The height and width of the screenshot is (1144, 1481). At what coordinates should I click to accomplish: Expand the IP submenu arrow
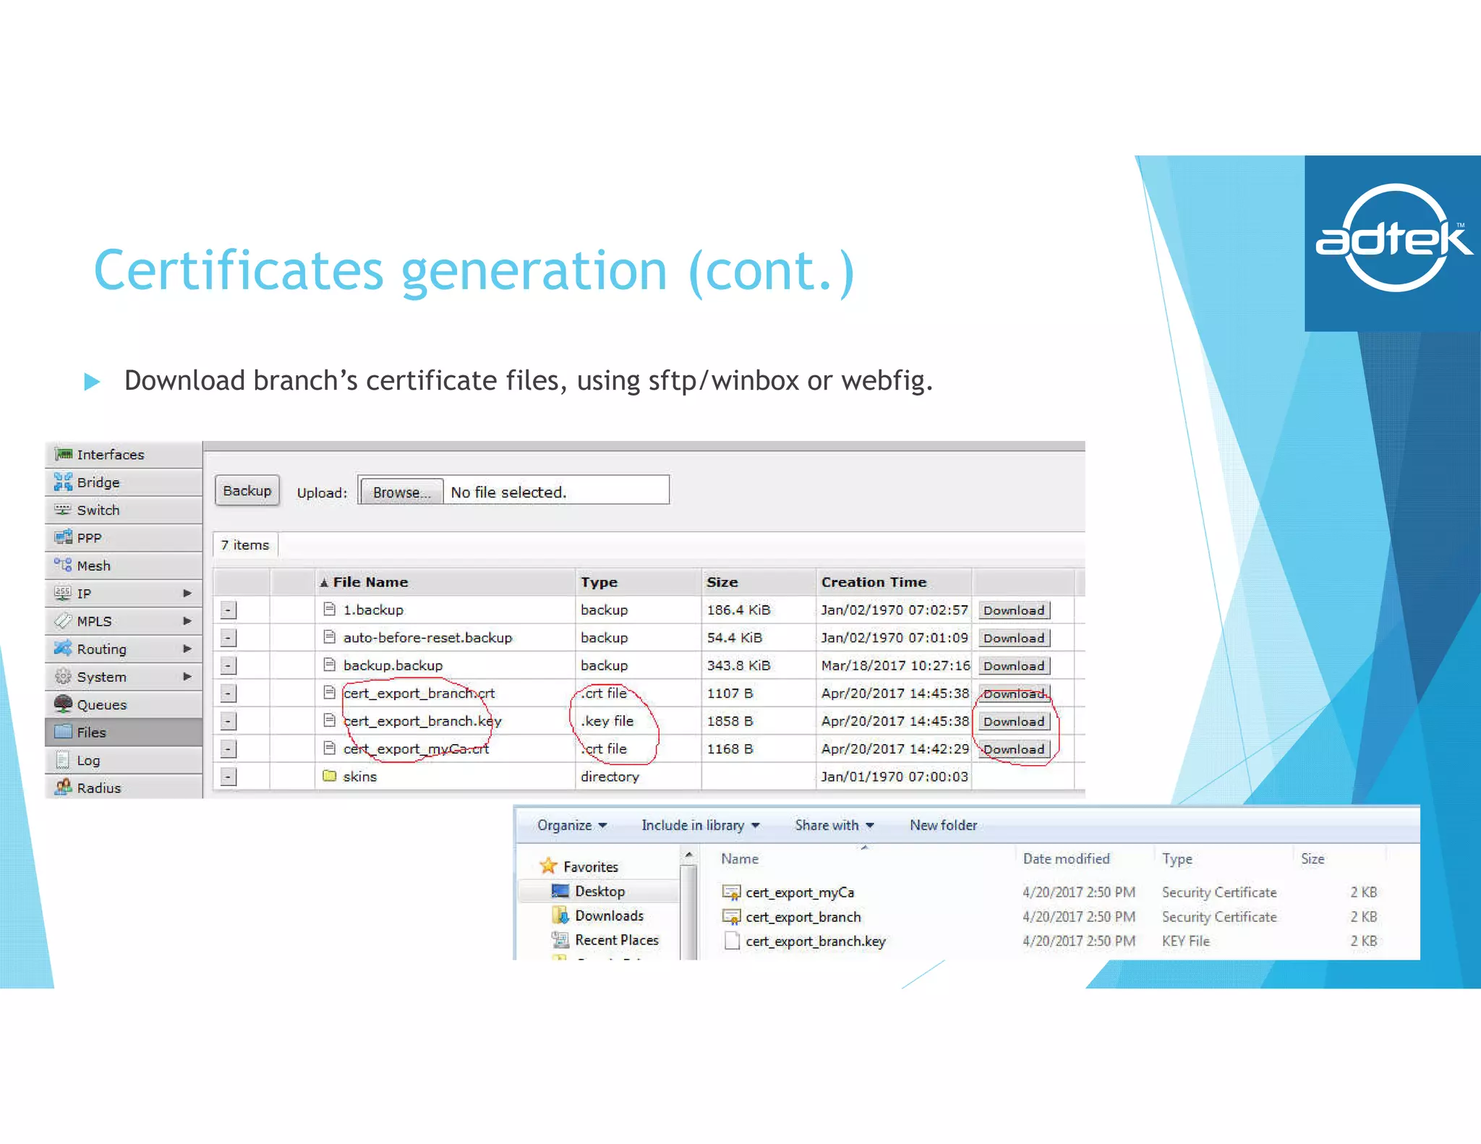(187, 593)
